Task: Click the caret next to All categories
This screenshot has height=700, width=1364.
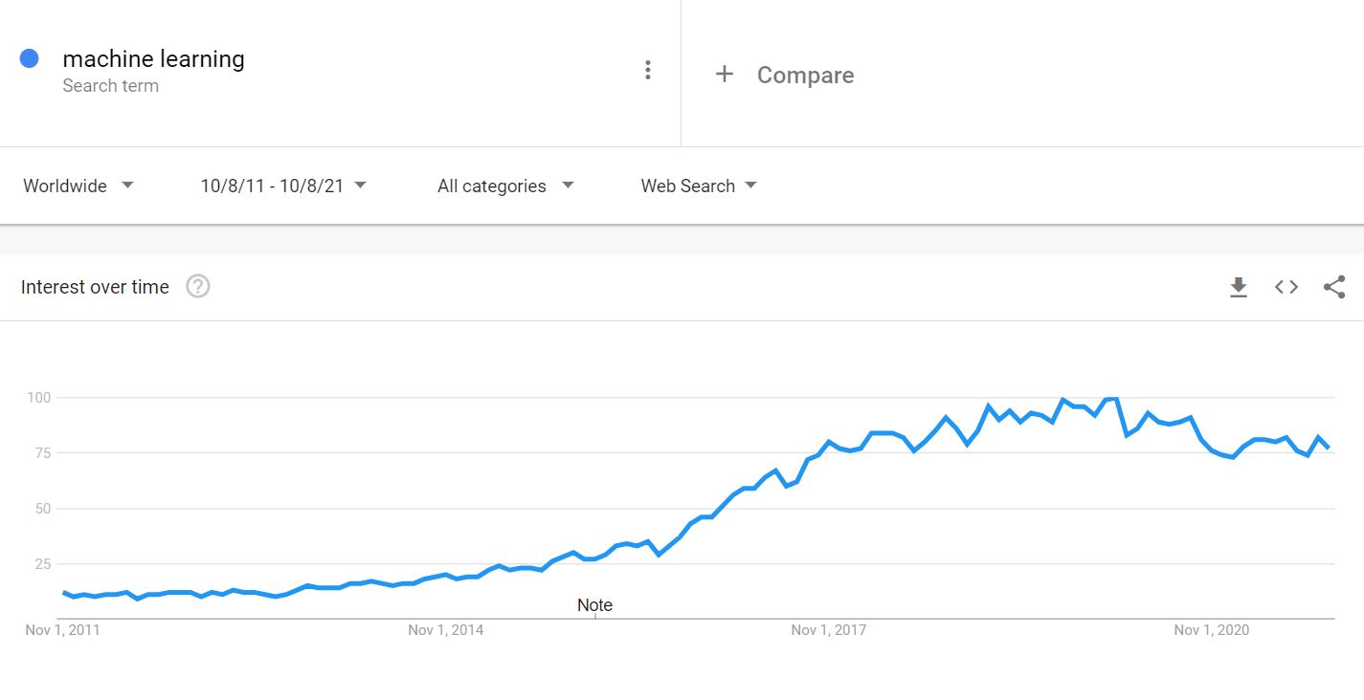Action: 568,186
